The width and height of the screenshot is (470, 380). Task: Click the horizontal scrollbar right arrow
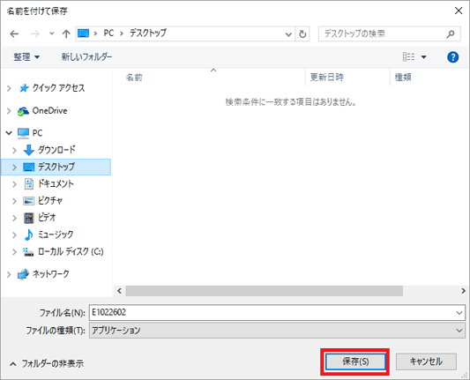point(464,291)
